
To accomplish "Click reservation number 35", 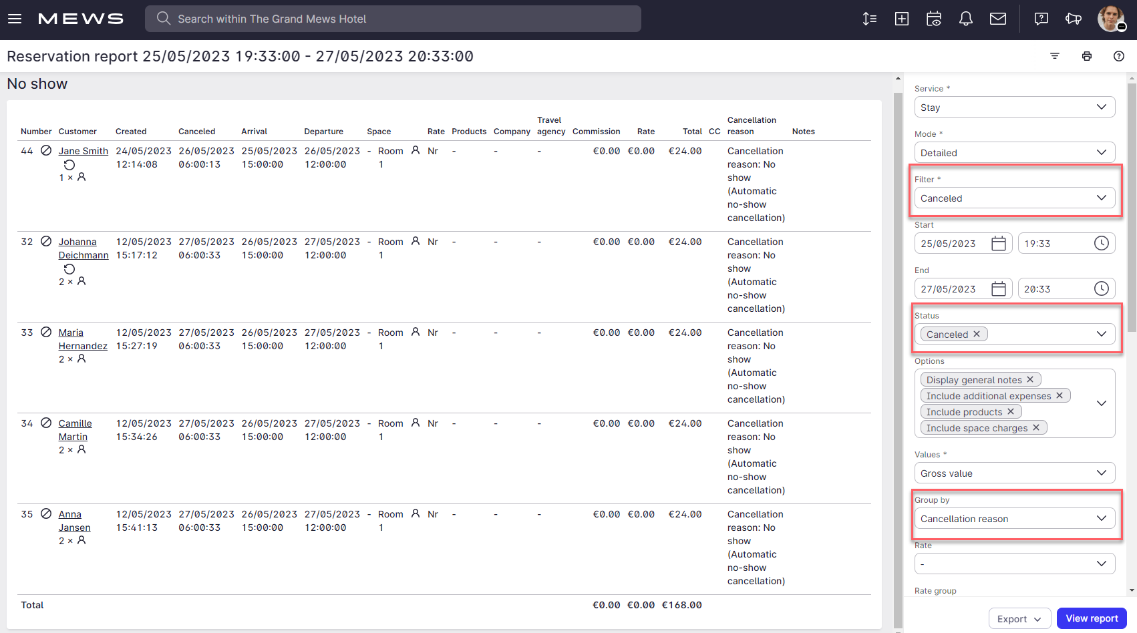I will point(27,514).
